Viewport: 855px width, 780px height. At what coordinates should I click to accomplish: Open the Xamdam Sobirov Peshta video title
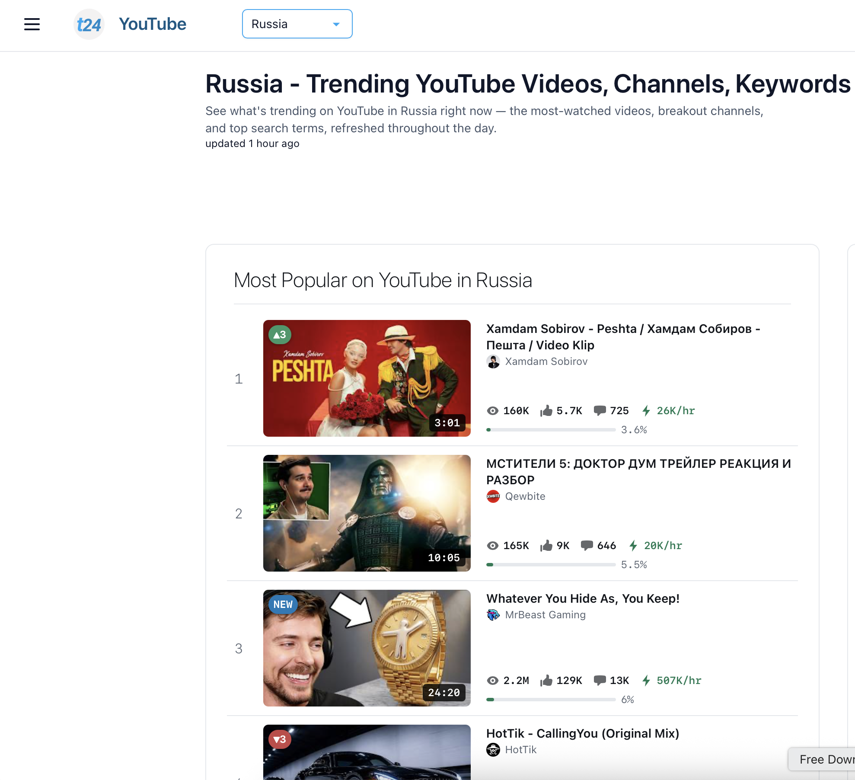(x=623, y=337)
